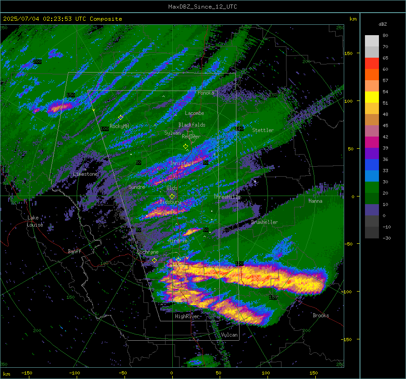Select the Drumheller label
This screenshot has width=406, height=379.
(264, 222)
